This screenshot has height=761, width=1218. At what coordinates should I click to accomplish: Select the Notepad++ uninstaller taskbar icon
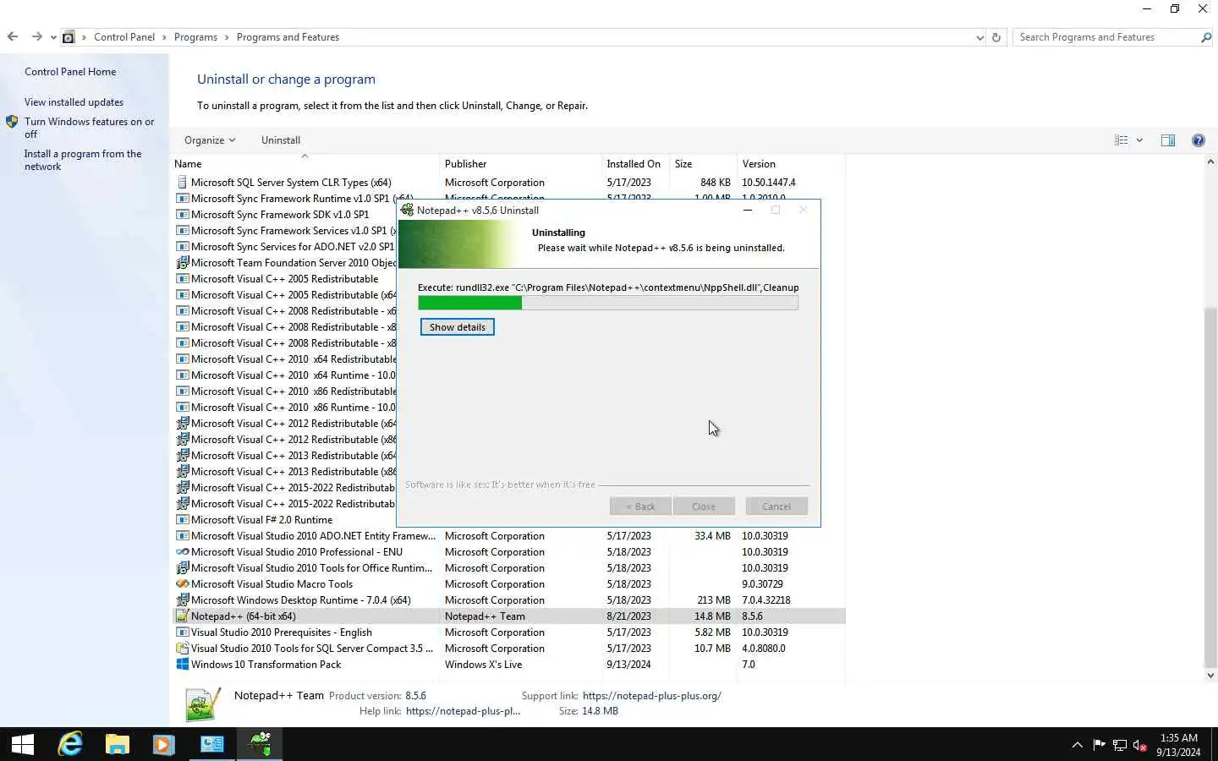[260, 744]
